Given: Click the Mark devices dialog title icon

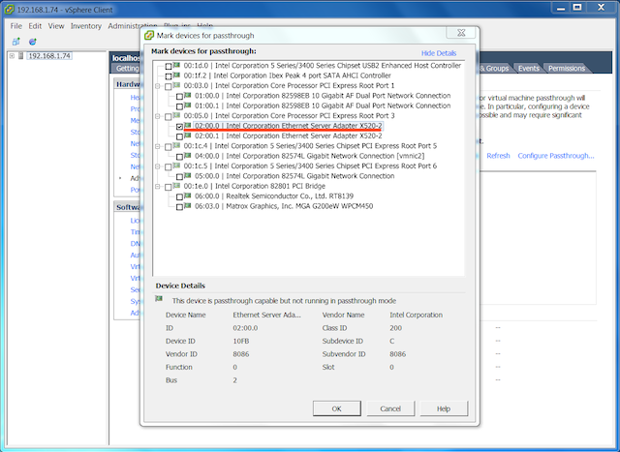Looking at the screenshot, I should pyautogui.click(x=149, y=36).
